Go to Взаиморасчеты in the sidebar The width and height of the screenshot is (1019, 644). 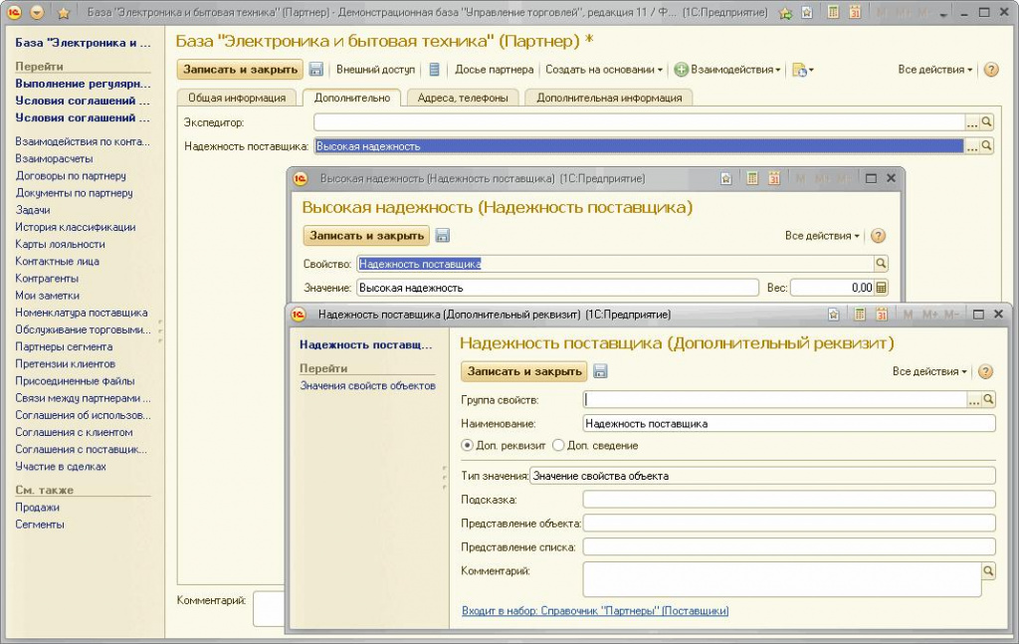pos(54,158)
